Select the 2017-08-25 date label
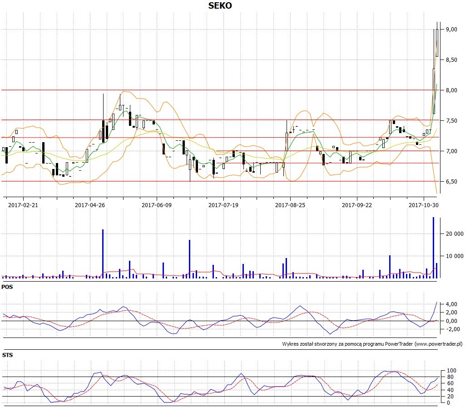Viewport: 465px width, 407px height. click(x=290, y=205)
